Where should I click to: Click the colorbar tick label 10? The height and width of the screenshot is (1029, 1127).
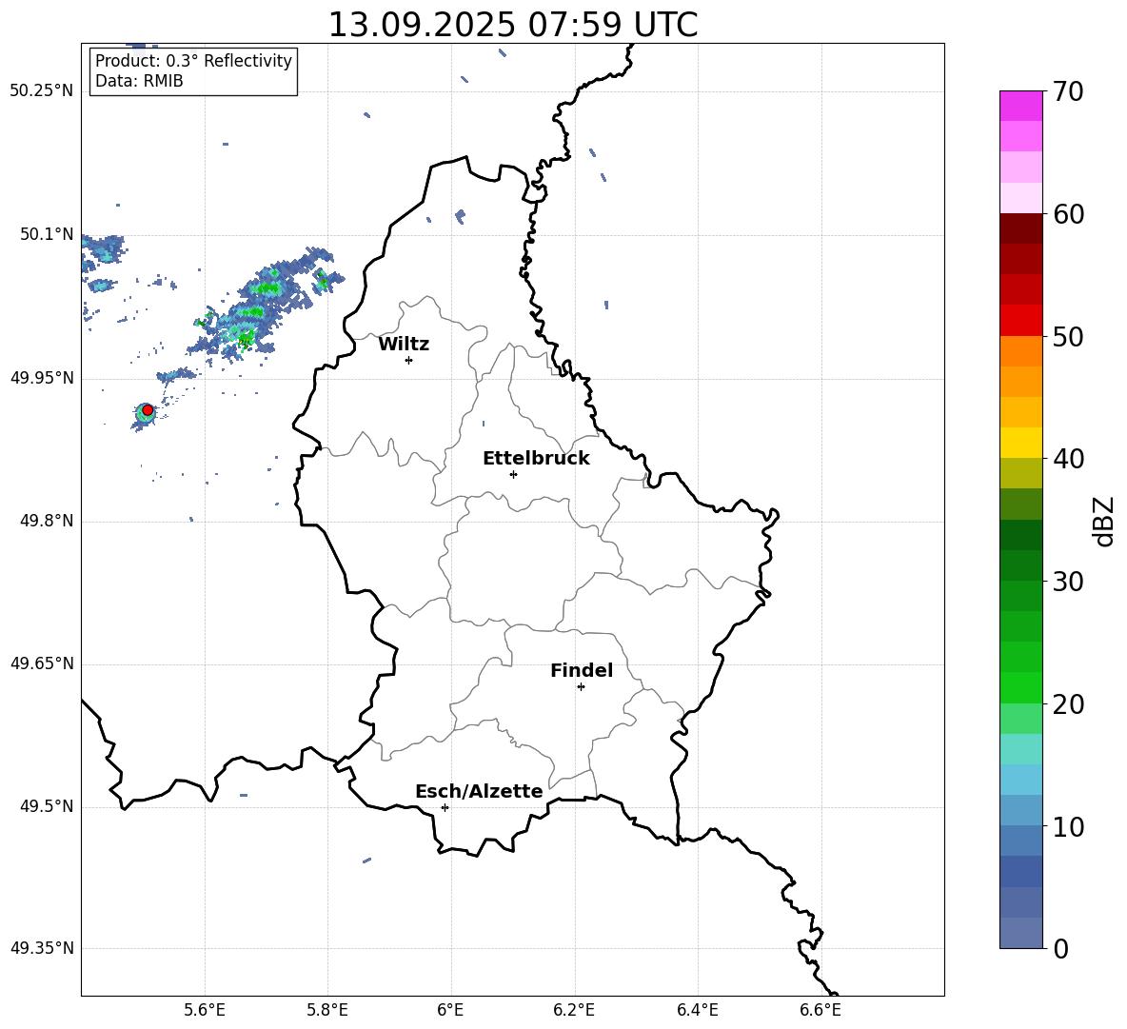[1068, 826]
